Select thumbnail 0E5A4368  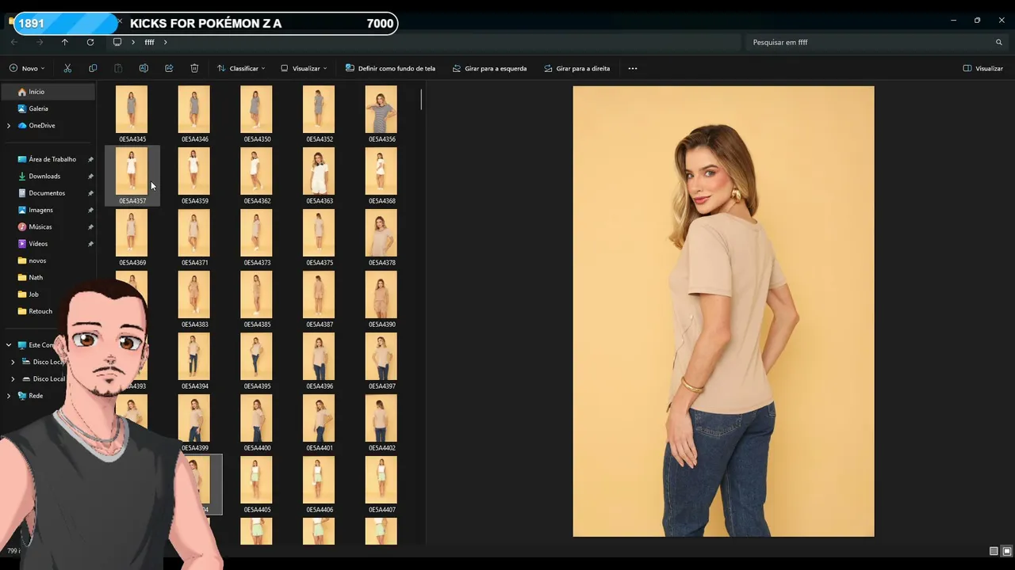pyautogui.click(x=381, y=171)
